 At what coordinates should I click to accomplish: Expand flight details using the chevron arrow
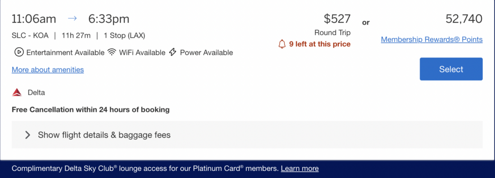(28, 135)
